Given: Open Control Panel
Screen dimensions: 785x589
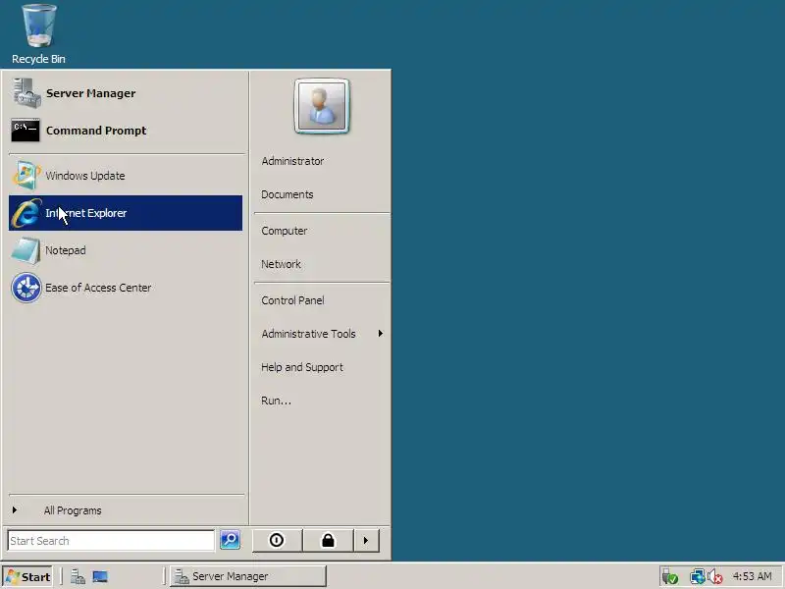Looking at the screenshot, I should pos(292,300).
